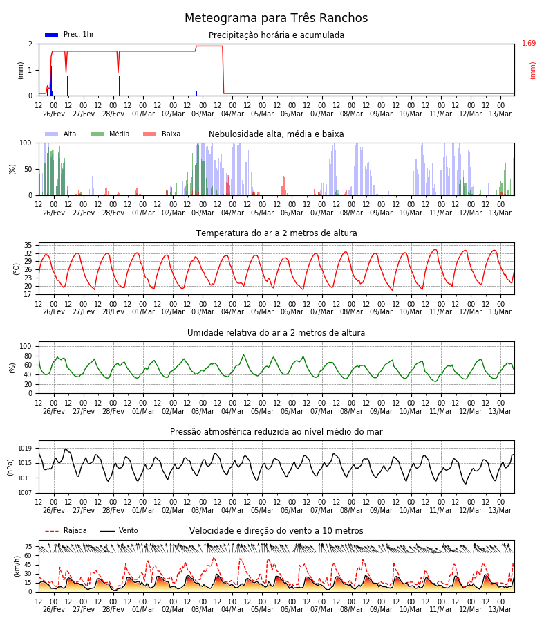This screenshot has width=553, height=623.
Task: Click the Vento black line legend marker
Action: click(107, 531)
